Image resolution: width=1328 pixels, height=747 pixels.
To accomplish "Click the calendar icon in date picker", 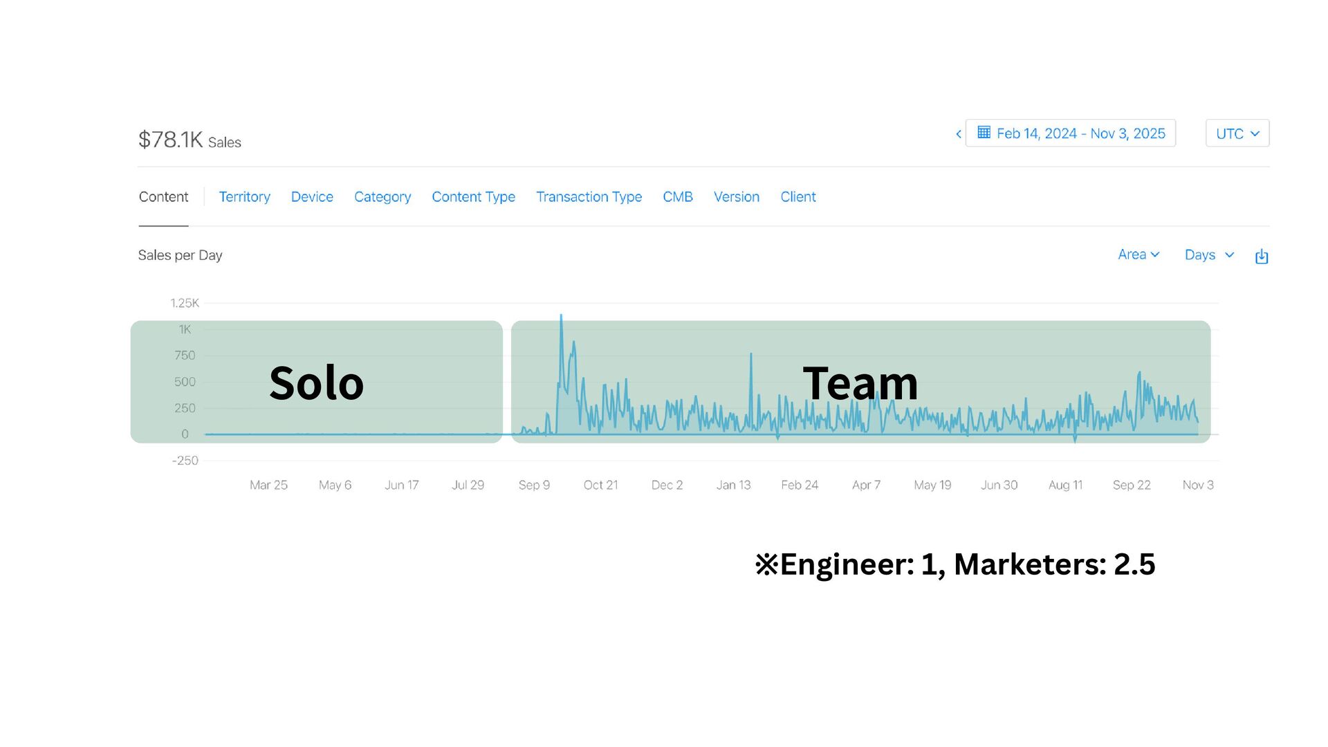I will pos(984,133).
